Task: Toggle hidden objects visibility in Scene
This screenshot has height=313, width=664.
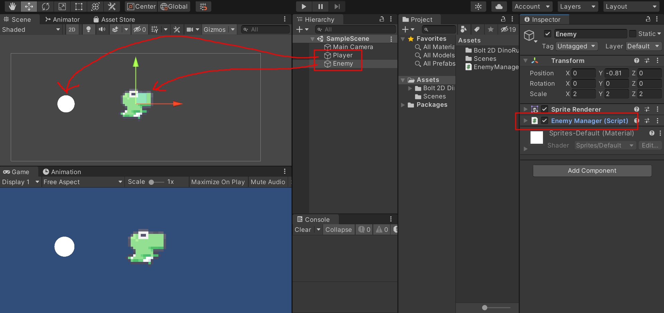Action: pyautogui.click(x=140, y=29)
